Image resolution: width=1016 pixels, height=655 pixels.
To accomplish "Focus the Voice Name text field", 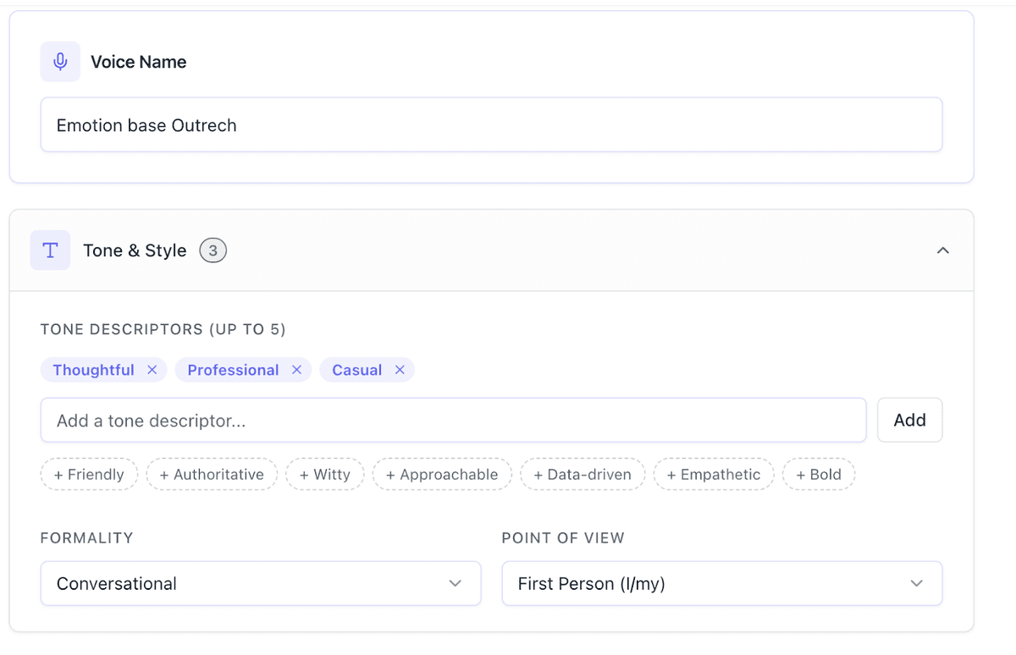I will (491, 125).
